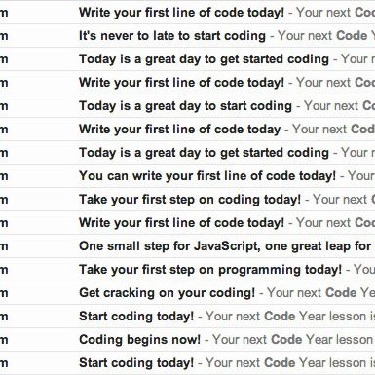The height and width of the screenshot is (375, 375).
Task: Open the 'Take your first step on programming today!' email
Action: [210, 270]
